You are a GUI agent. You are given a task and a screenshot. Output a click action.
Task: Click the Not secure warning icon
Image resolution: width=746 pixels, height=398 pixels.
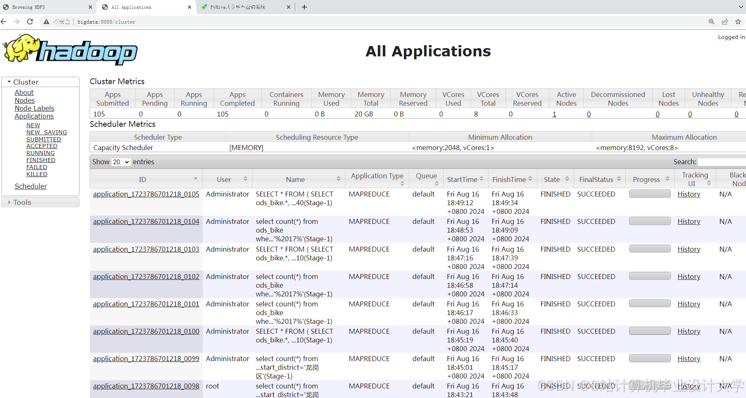click(46, 22)
